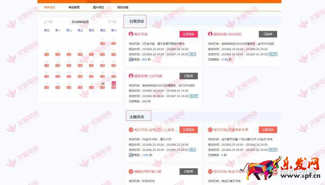Open the 商品管理 tab
This screenshot has height=185, width=325.
click(x=74, y=8)
